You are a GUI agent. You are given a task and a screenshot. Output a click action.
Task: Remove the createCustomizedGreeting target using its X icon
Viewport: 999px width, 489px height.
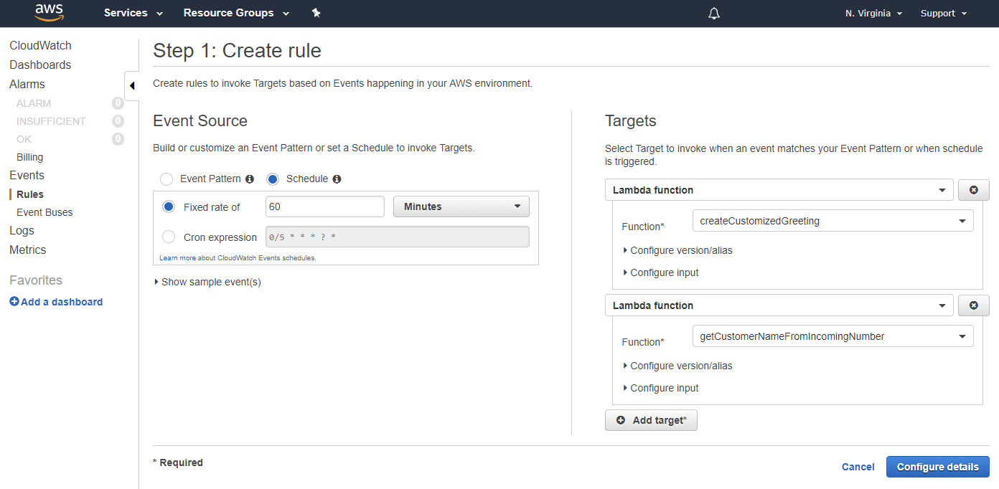point(973,189)
